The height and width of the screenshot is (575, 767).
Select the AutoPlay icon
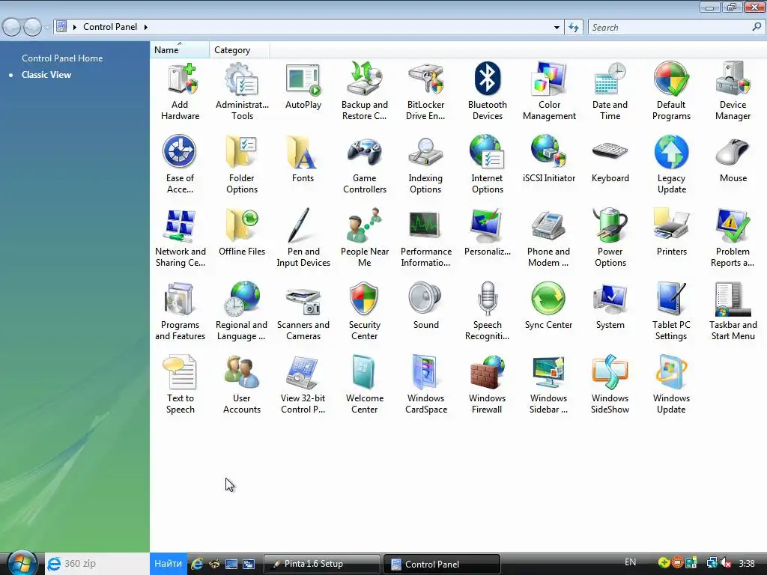click(x=303, y=86)
